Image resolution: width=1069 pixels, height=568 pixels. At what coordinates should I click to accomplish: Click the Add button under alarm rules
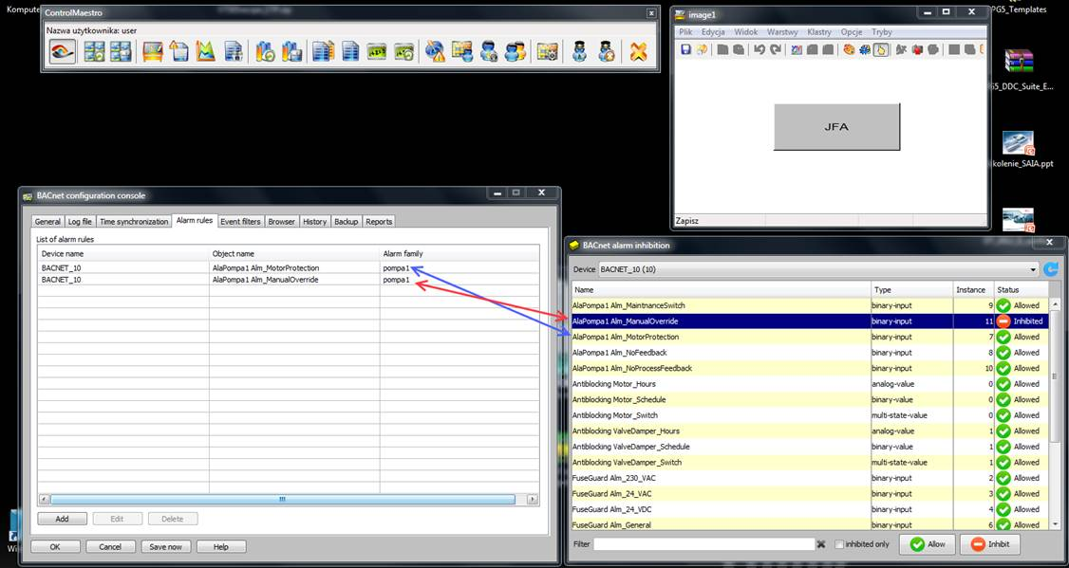click(62, 519)
